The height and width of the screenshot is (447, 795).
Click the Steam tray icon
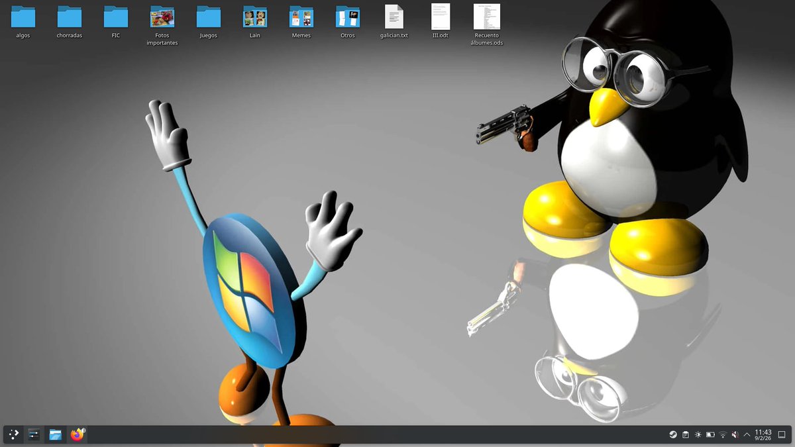click(673, 434)
